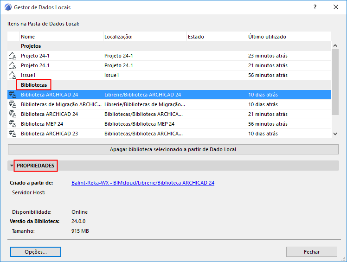Open the Opções... button
The height and width of the screenshot is (262, 347).
coord(36,252)
